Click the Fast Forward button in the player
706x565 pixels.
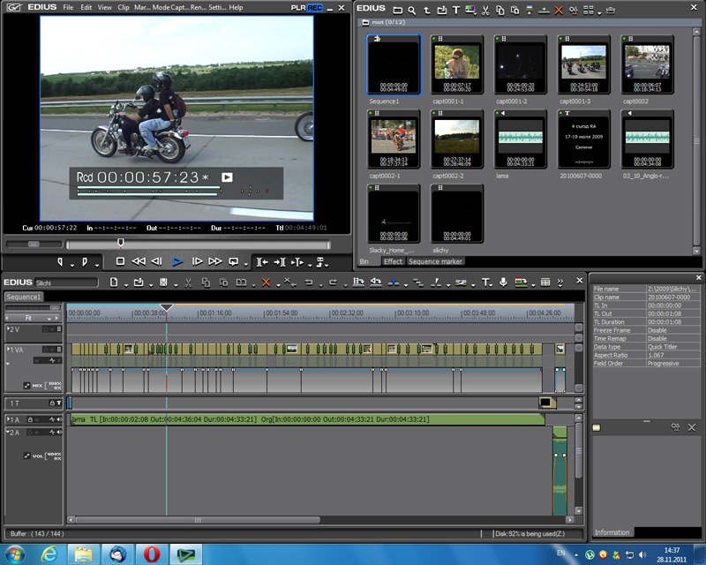click(x=215, y=261)
